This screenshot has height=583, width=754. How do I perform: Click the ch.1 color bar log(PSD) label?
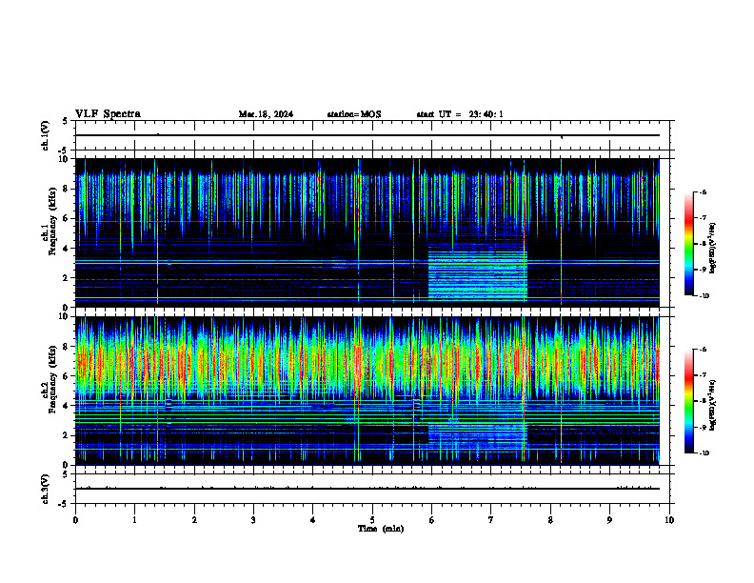713,249
